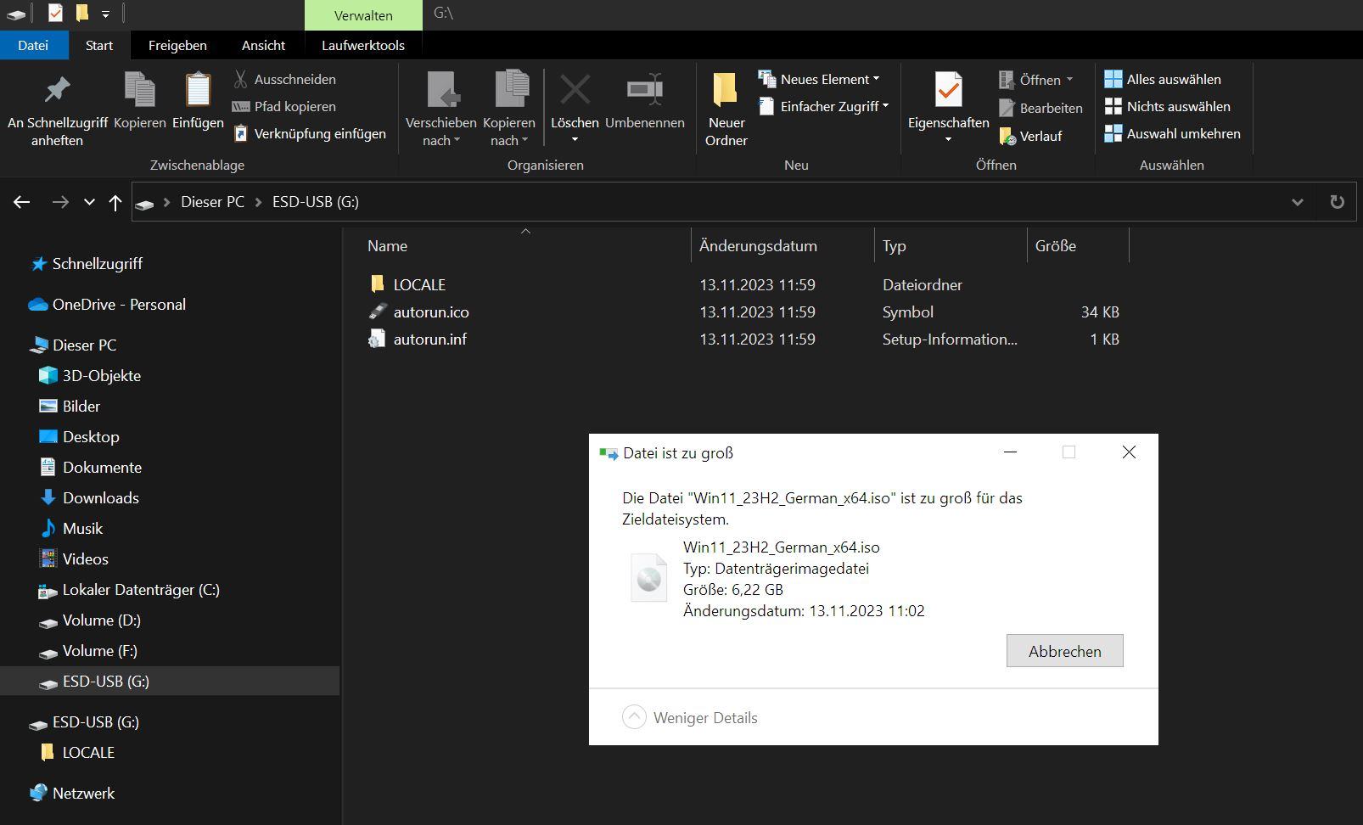Sort by Größe column header
The width and height of the screenshot is (1363, 825).
[1078, 245]
